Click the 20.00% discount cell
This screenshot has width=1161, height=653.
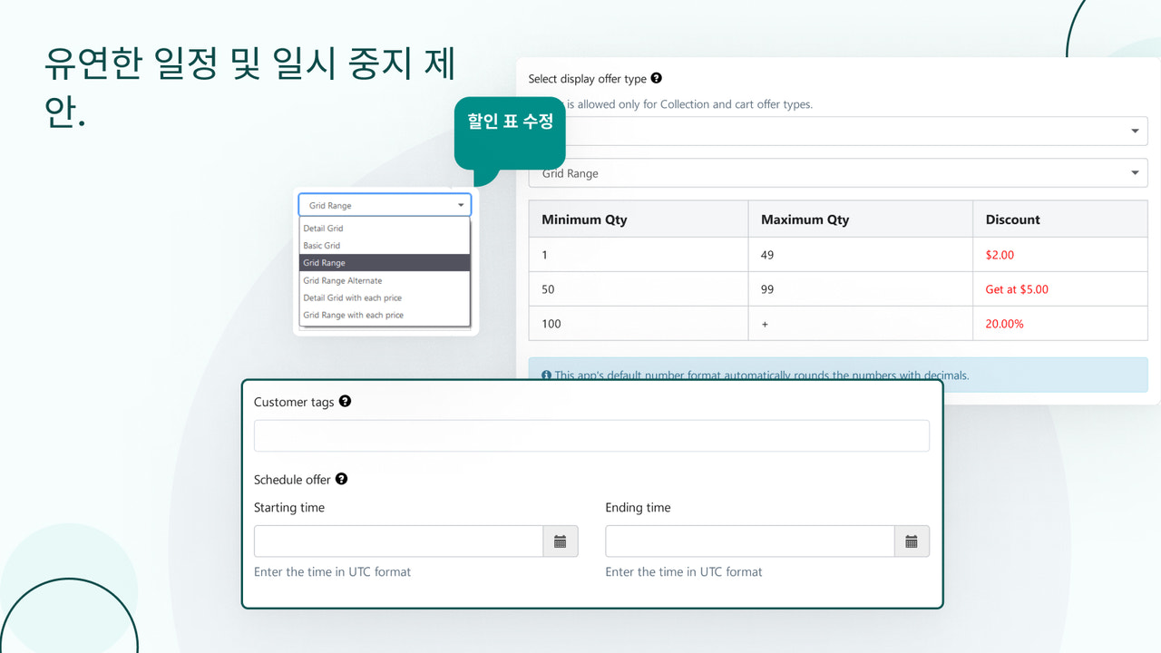pyautogui.click(x=1060, y=324)
